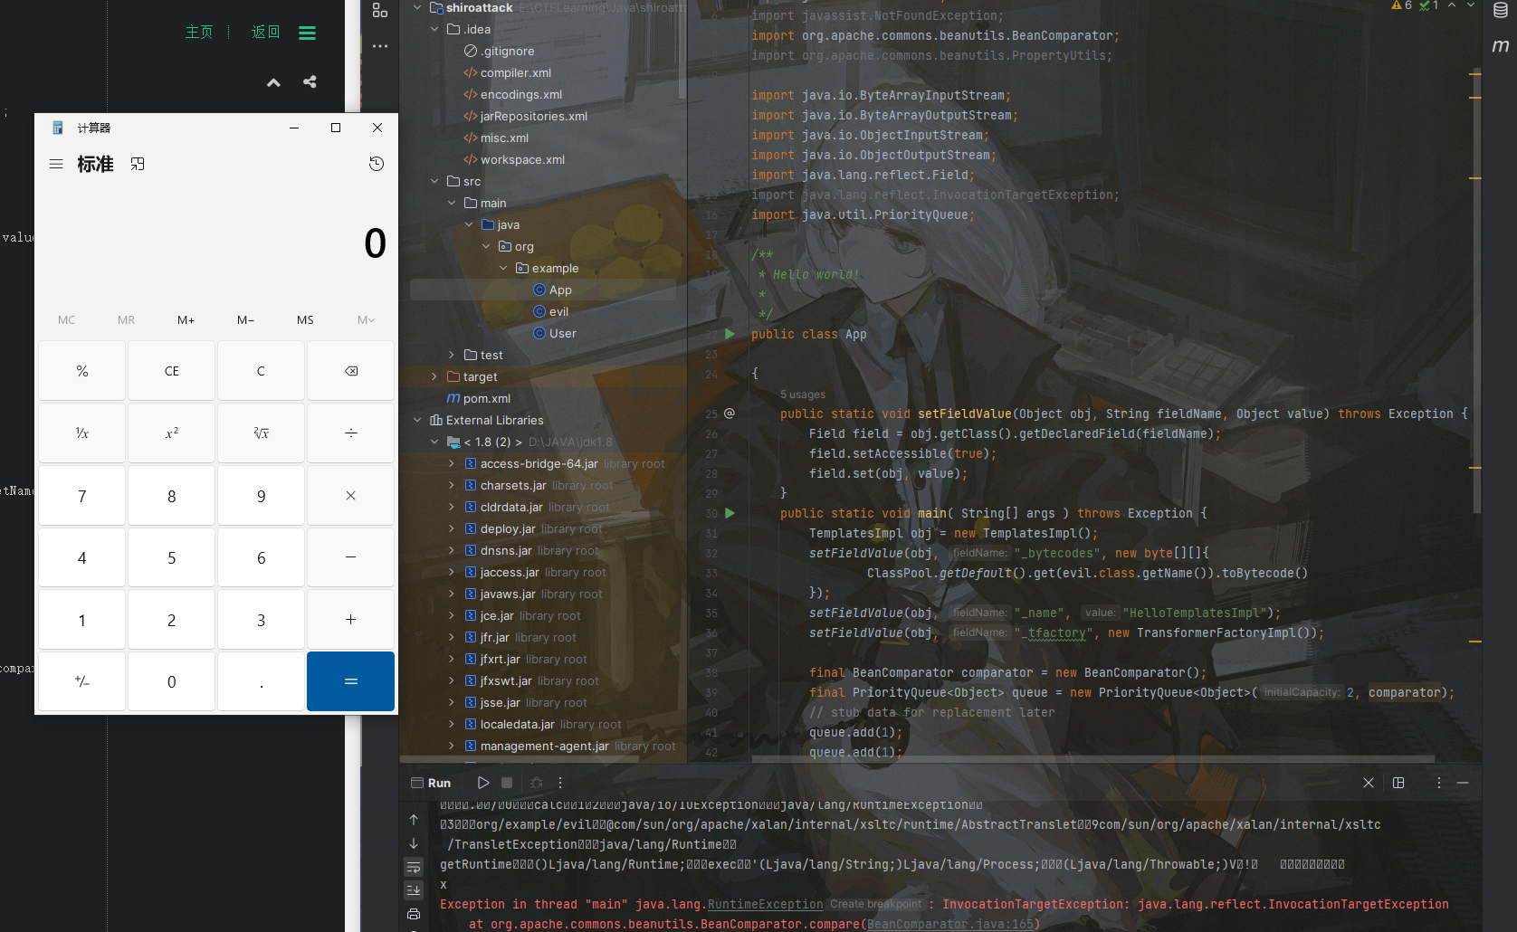
Task: Expand the target folder node
Action: click(434, 376)
